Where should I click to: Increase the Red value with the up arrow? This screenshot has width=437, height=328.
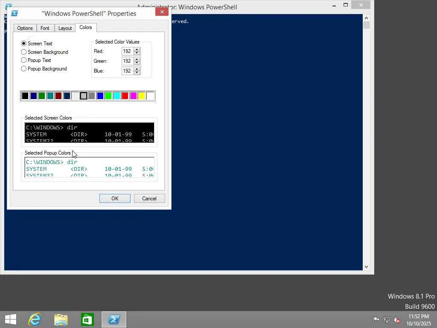[x=137, y=50]
